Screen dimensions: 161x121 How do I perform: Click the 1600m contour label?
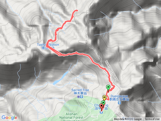coord(11,86)
